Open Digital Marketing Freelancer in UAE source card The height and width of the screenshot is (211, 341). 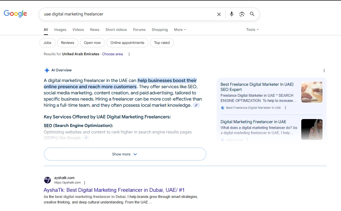[x=253, y=122]
